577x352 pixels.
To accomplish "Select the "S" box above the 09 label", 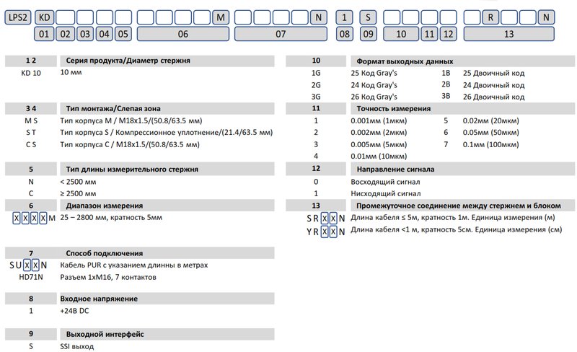I will 368,17.
